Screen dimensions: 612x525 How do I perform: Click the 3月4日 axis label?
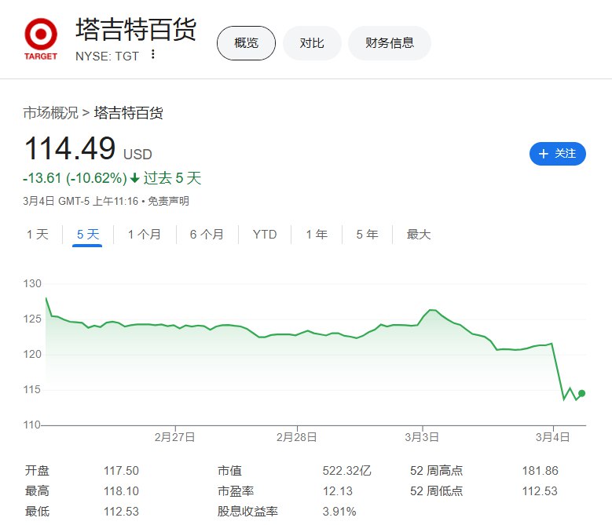(552, 437)
